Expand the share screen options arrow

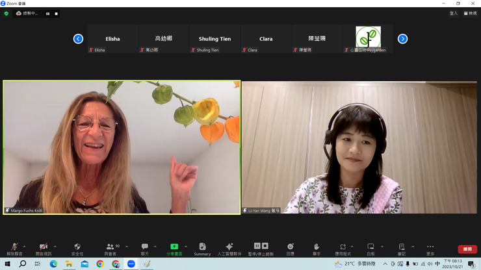click(x=186, y=247)
